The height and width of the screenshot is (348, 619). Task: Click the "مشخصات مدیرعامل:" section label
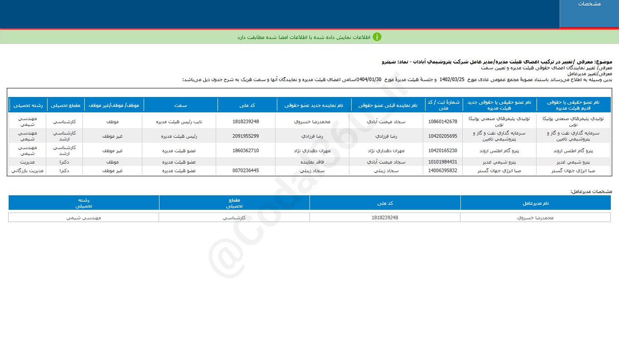pyautogui.click(x=591, y=192)
